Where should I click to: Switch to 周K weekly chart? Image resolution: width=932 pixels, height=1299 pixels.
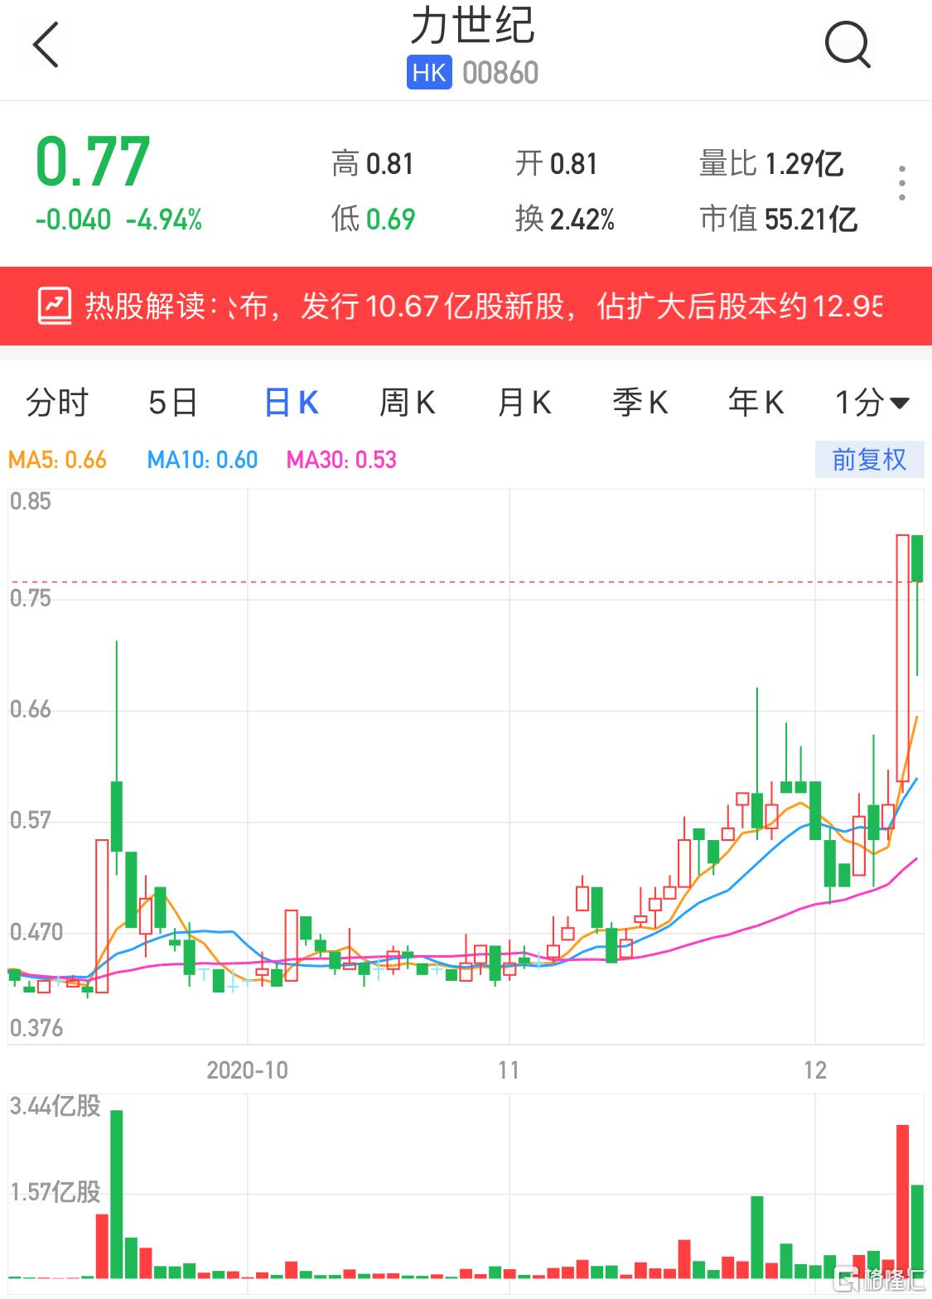pyautogui.click(x=407, y=403)
